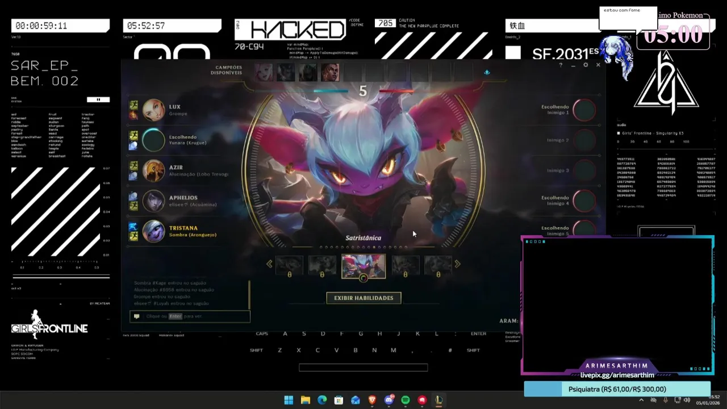The height and width of the screenshot is (409, 727).
Task: Open Discord from taskbar
Action: 389,400
